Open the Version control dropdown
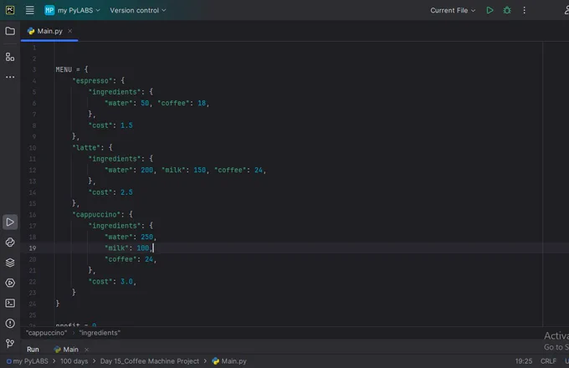The height and width of the screenshot is (368, 569). point(138,10)
